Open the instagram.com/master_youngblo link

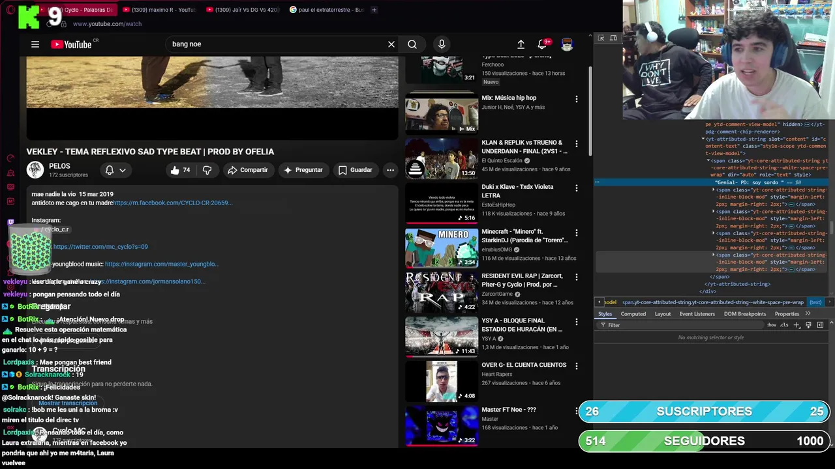162,264
